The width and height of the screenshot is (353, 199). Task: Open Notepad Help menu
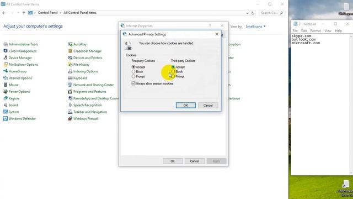click(338, 31)
